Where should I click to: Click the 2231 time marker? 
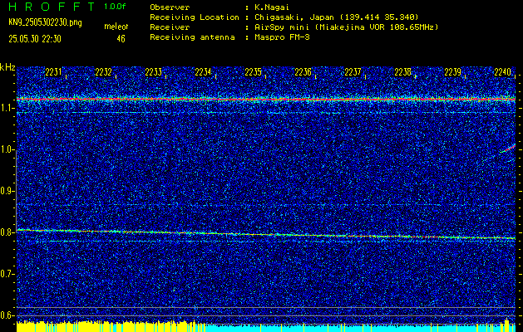54,72
